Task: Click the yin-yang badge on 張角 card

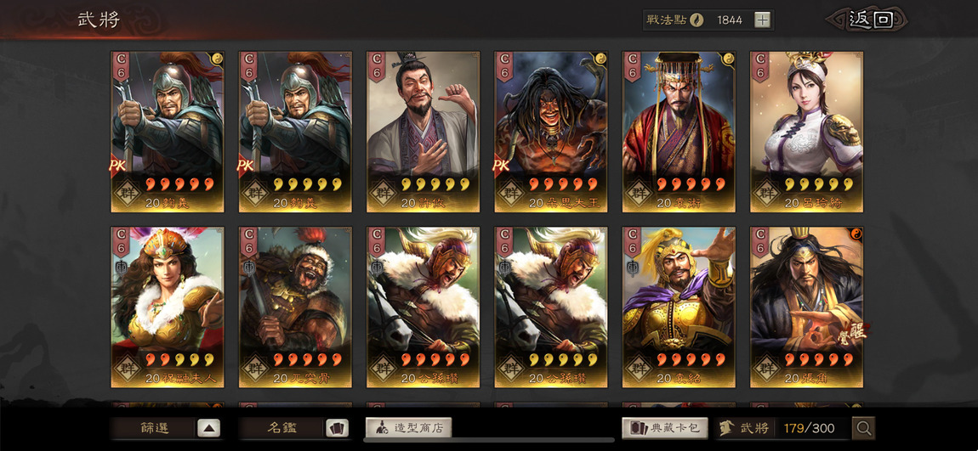Action: pyautogui.click(x=856, y=234)
